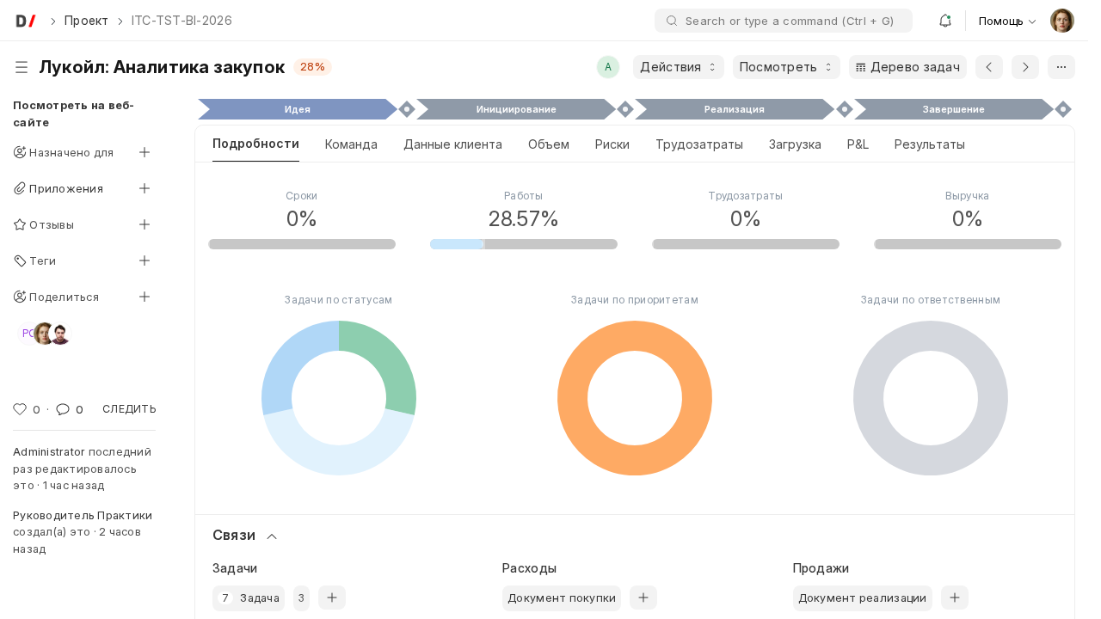Viewport: 1101px width, 619px height.
Task: Click the green 'A' indicator badge
Action: coord(608,67)
